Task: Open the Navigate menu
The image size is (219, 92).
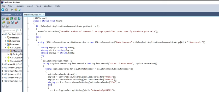Action: click(20, 6)
